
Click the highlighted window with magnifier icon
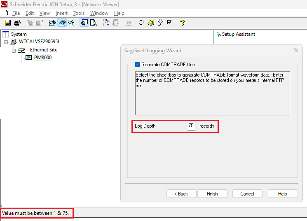point(84,23)
